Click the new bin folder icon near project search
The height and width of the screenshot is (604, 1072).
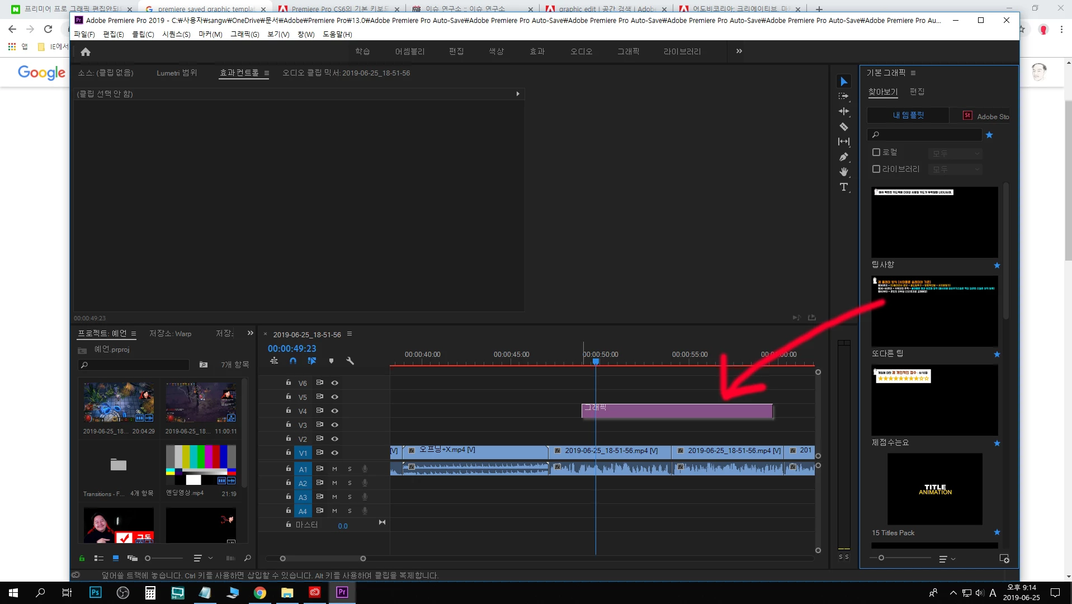click(x=204, y=365)
